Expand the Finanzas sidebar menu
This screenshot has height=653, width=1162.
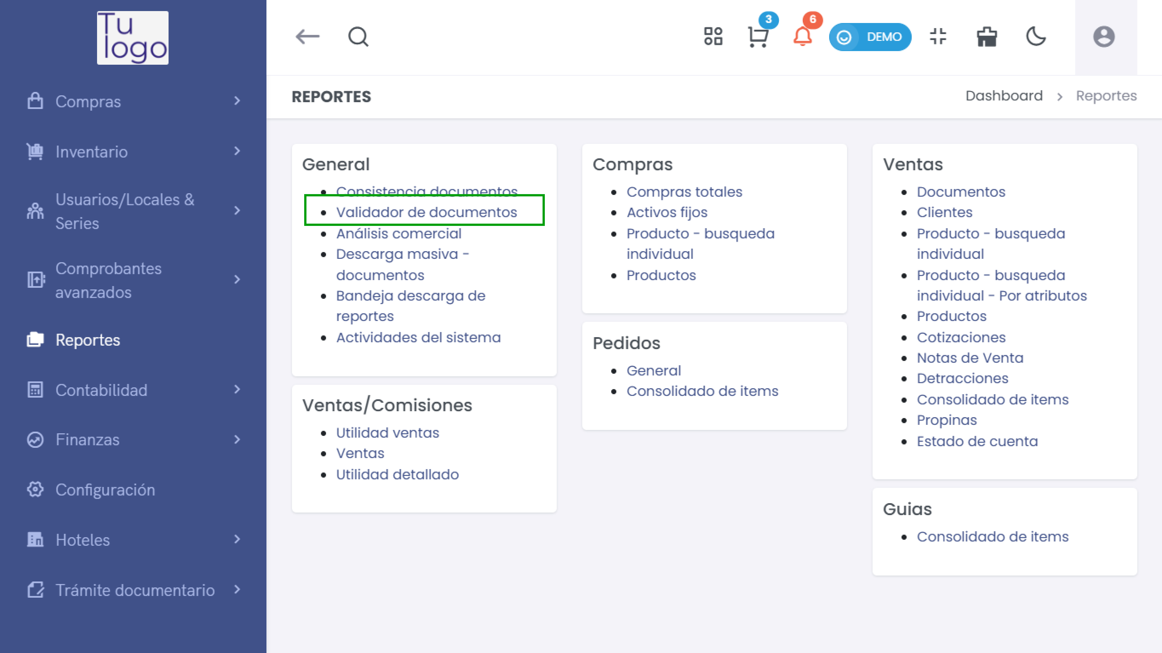[x=133, y=440]
